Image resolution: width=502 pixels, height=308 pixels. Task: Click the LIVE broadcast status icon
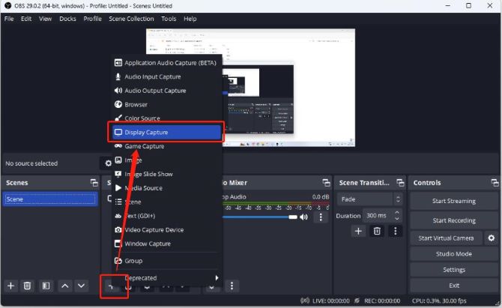pos(305,301)
